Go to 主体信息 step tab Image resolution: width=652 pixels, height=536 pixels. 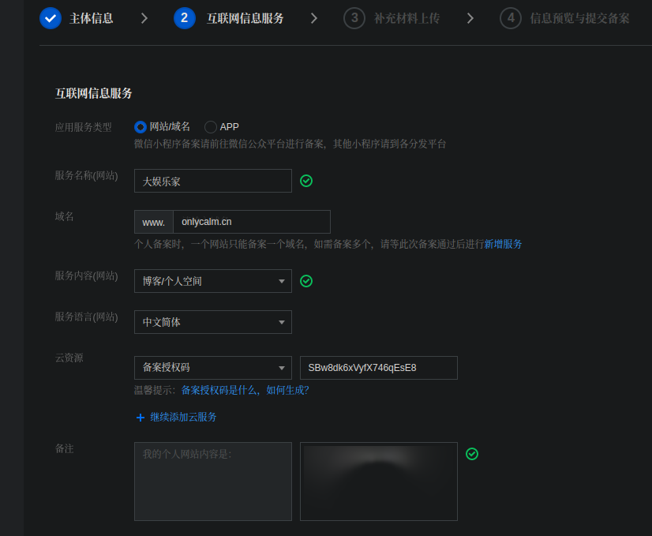(91, 18)
